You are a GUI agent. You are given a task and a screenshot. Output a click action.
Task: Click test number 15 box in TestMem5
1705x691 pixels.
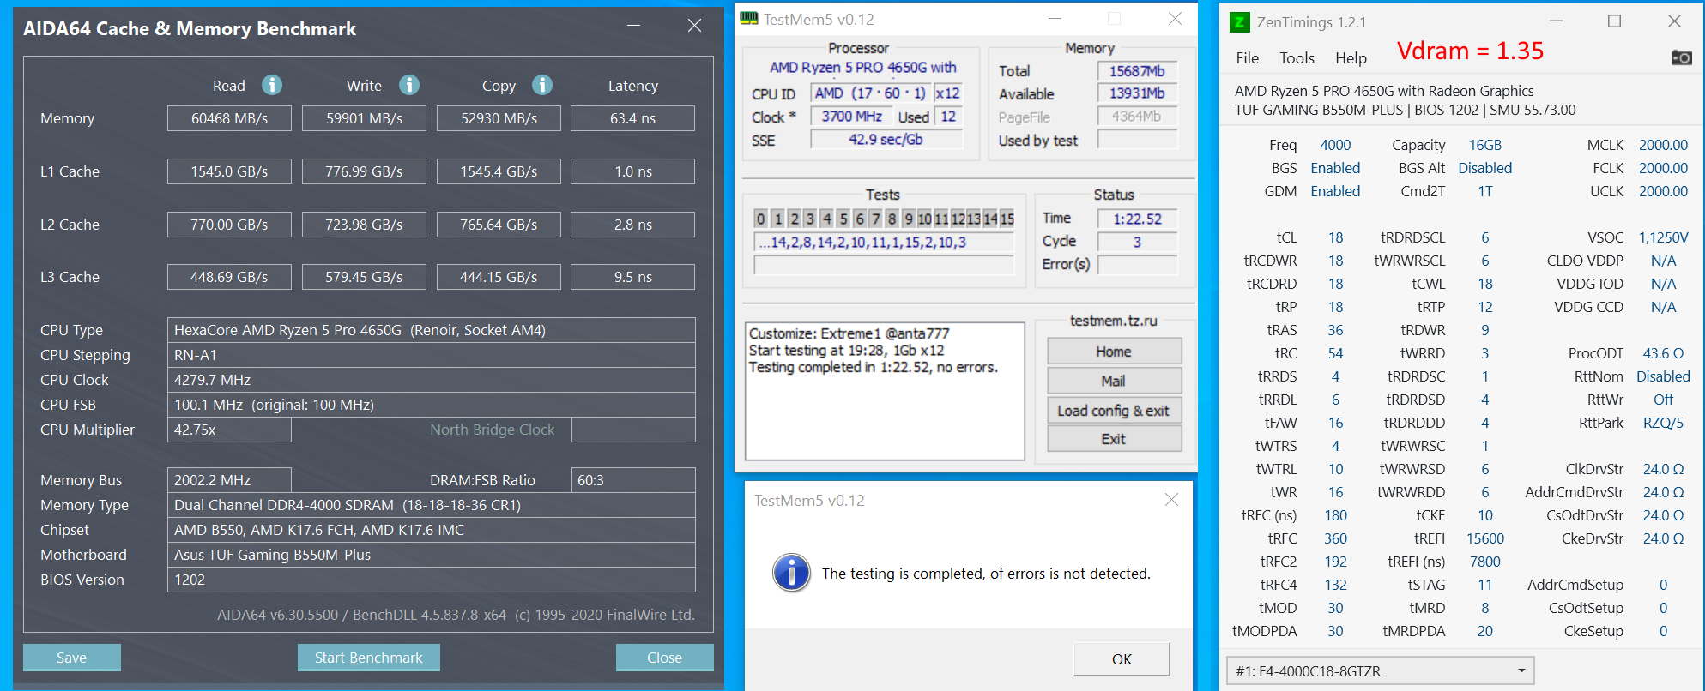[1007, 219]
